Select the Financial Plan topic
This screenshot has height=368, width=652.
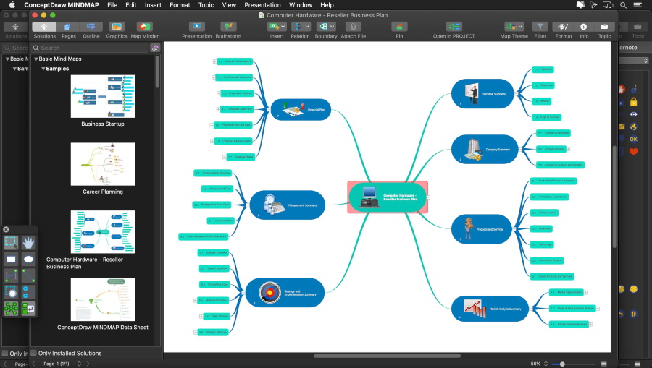[x=301, y=109]
